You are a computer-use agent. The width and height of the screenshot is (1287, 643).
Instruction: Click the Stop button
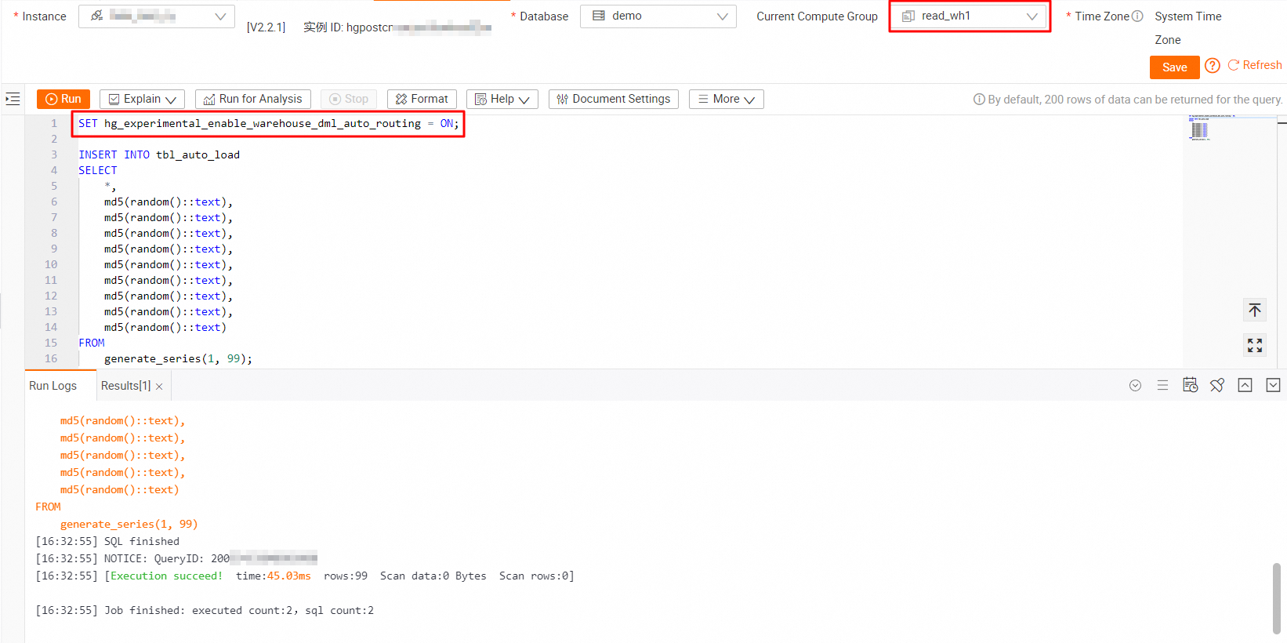[x=349, y=99]
